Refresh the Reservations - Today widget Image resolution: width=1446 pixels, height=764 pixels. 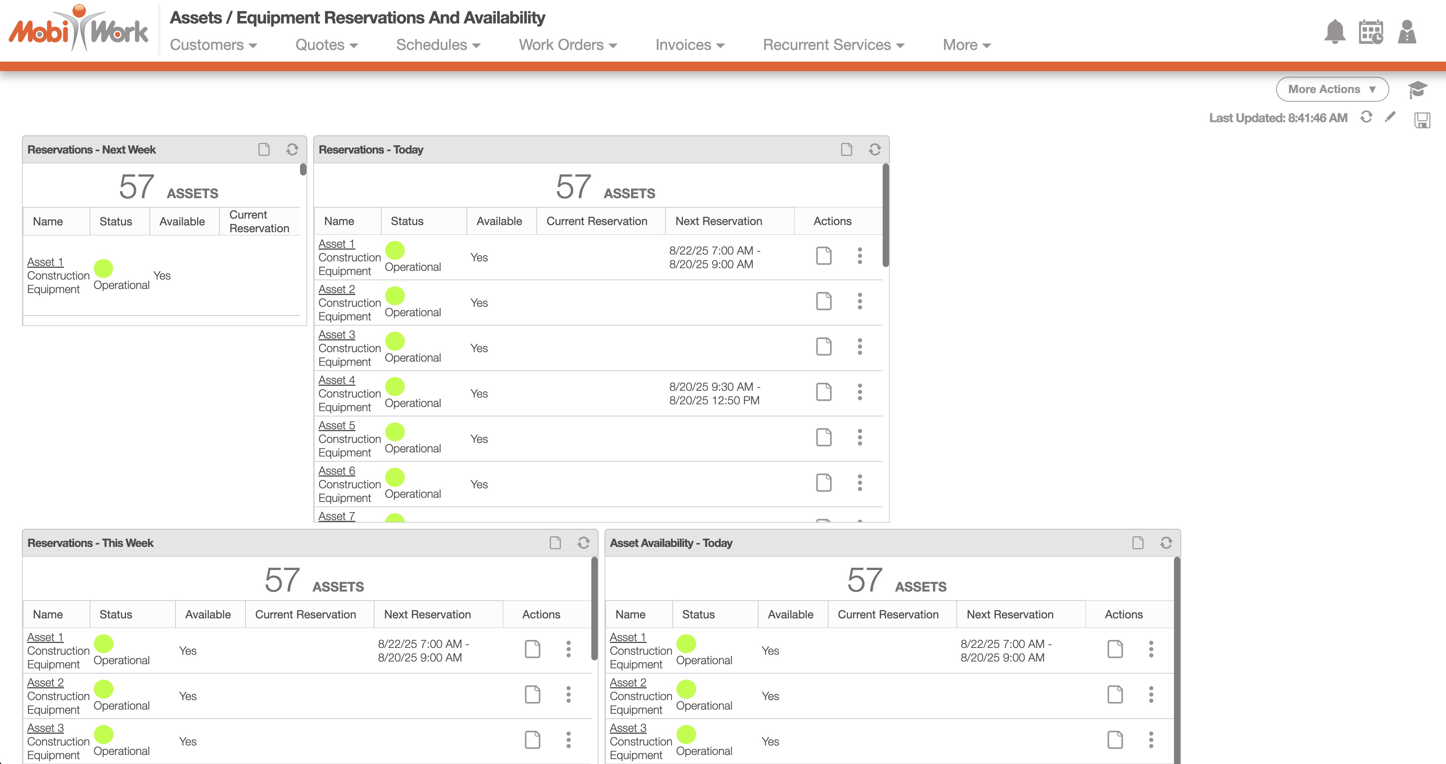tap(875, 149)
